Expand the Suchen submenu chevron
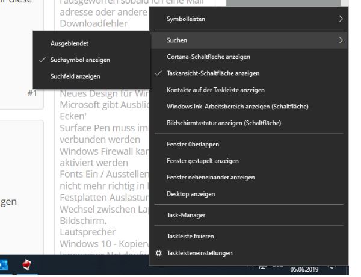Image resolution: width=361 pixels, height=277 pixels. point(341,40)
